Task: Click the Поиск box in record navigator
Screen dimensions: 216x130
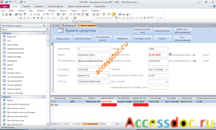Action: coord(106,124)
